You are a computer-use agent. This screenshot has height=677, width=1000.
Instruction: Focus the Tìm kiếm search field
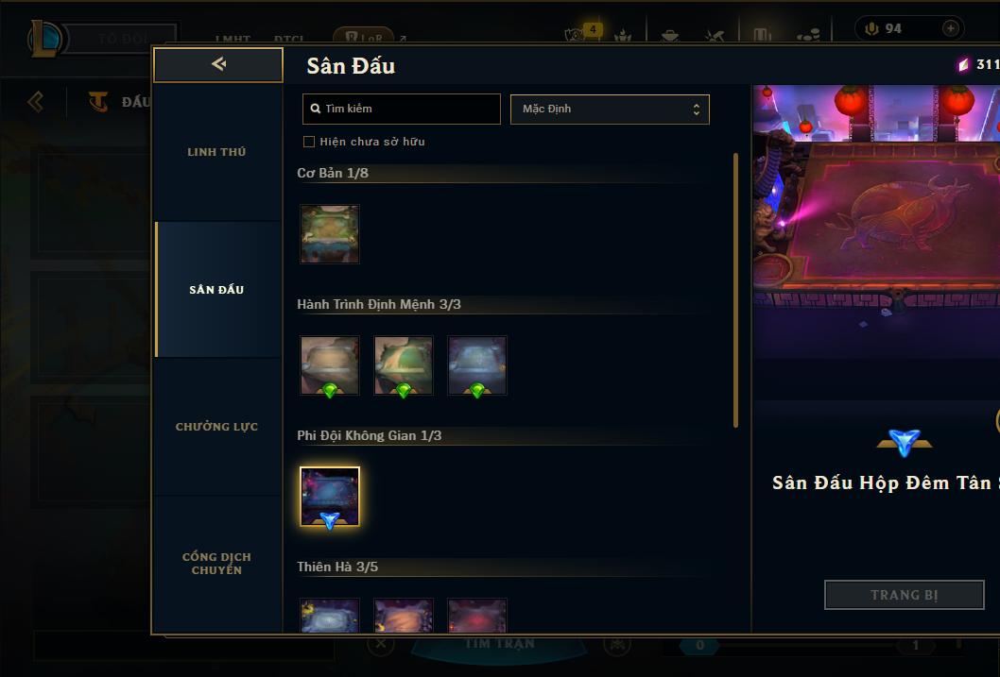(401, 109)
